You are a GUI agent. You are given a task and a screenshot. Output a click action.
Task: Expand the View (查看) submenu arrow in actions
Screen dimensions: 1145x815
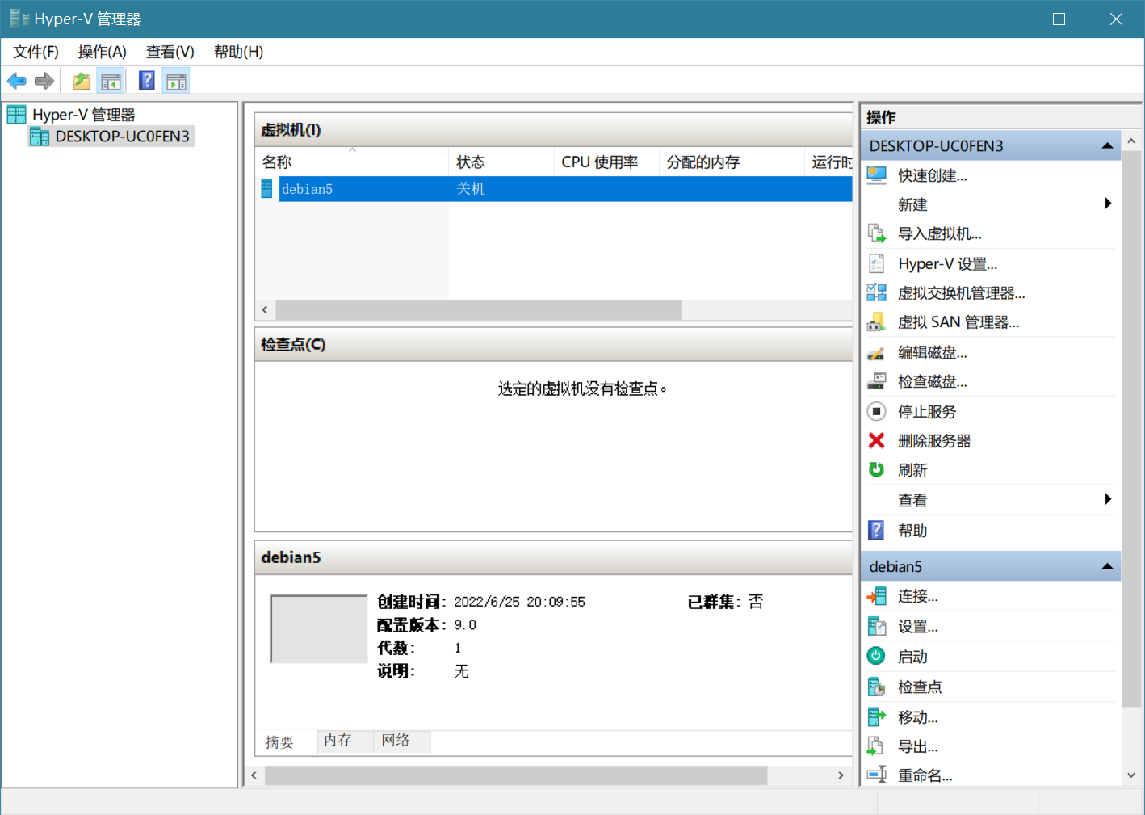1108,499
